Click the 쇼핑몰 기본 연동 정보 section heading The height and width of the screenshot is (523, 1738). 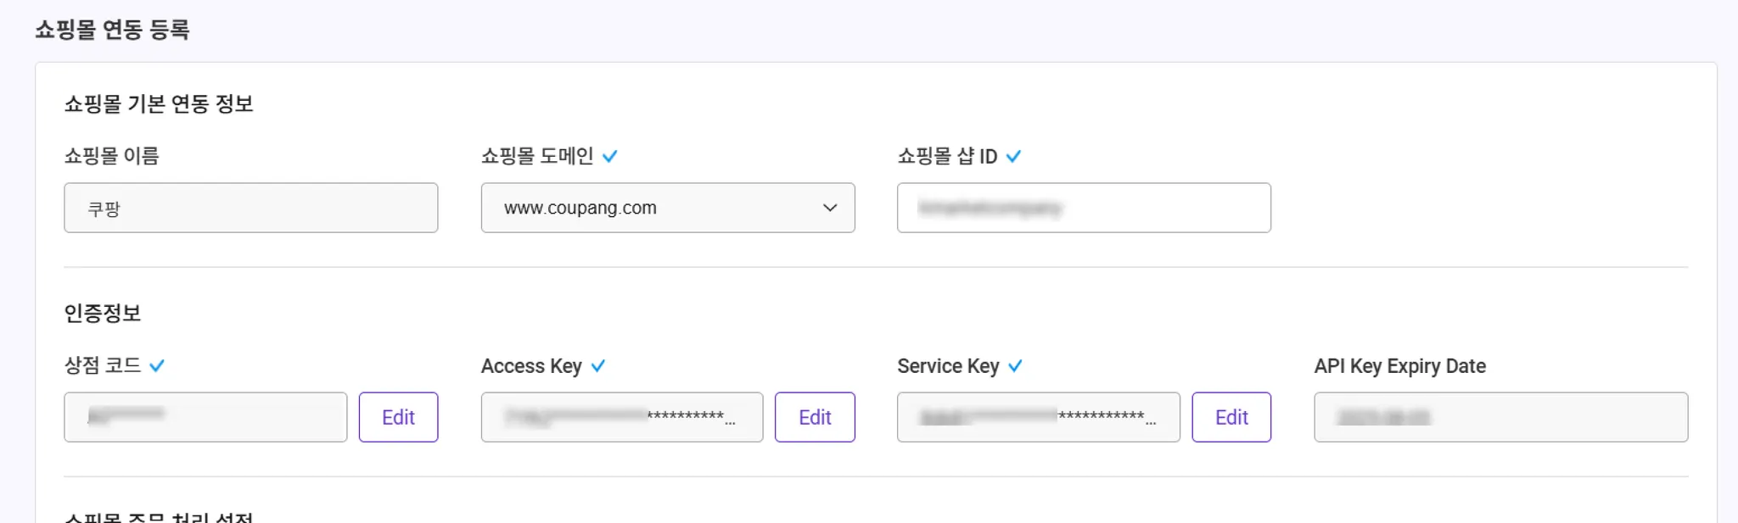pos(159,103)
